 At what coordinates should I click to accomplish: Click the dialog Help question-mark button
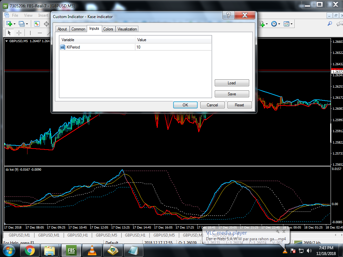pyautogui.click(x=228, y=15)
